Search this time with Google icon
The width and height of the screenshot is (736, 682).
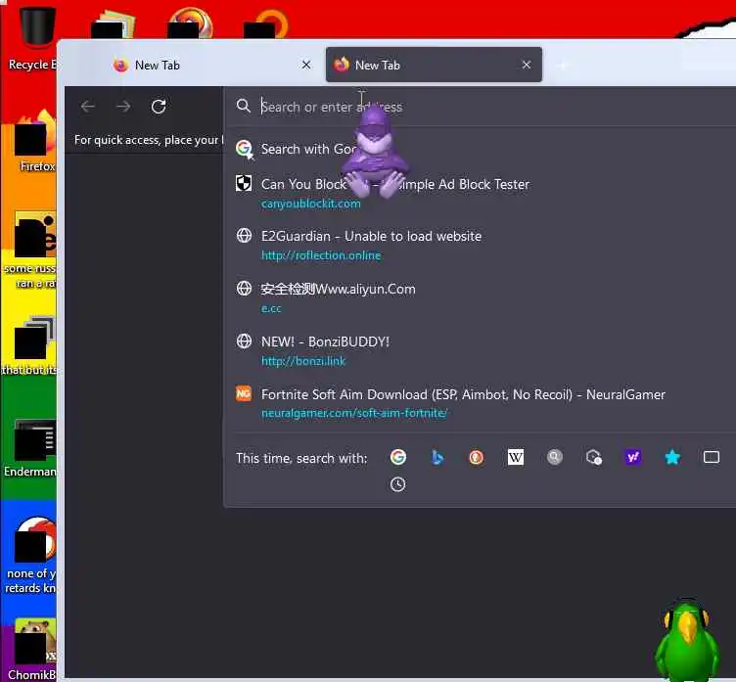tap(398, 457)
